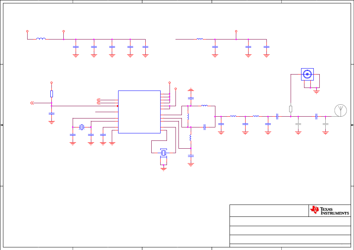Viewport: 354px width, 250px height.
Task: Click the ground symbol beneath the crystal case
Action: point(164,169)
